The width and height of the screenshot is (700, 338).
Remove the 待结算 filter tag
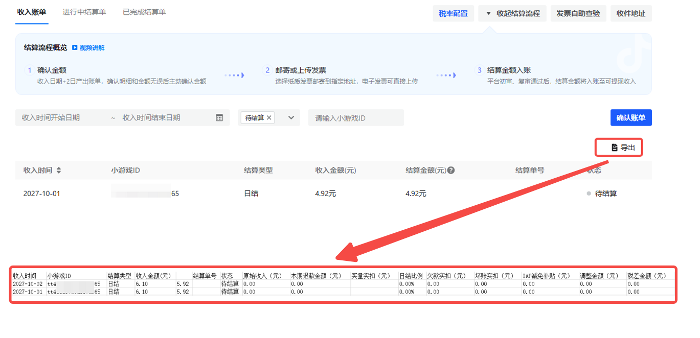coord(269,118)
